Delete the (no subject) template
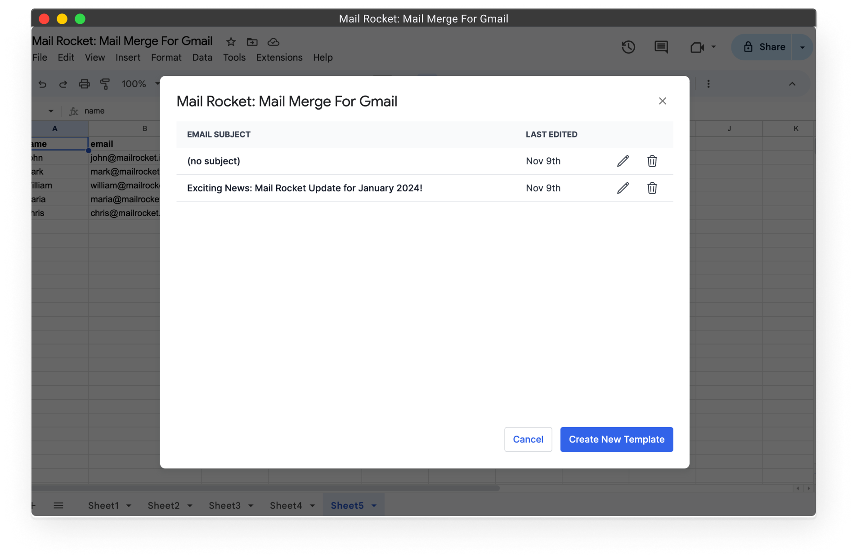 (x=652, y=161)
